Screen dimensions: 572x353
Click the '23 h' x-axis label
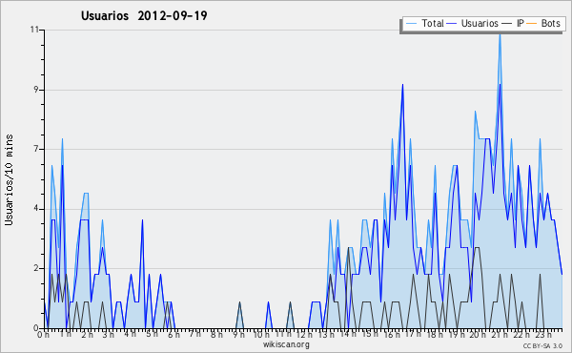point(542,335)
